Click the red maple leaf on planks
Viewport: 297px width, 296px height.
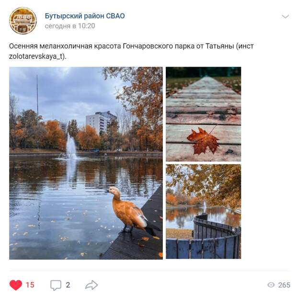[x=203, y=140]
